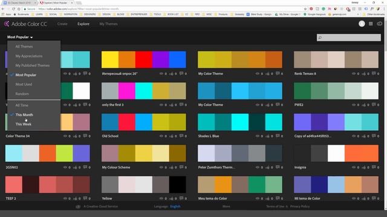Click Creative Cloud Service icon in footer
The height and width of the screenshot is (217, 387).
coord(78,206)
